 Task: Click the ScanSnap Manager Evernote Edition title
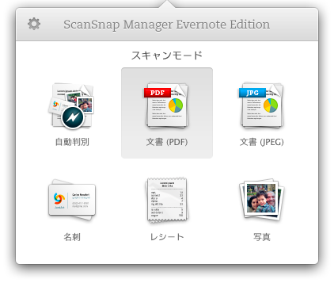click(167, 25)
